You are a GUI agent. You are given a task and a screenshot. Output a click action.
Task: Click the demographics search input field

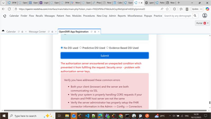177,16
